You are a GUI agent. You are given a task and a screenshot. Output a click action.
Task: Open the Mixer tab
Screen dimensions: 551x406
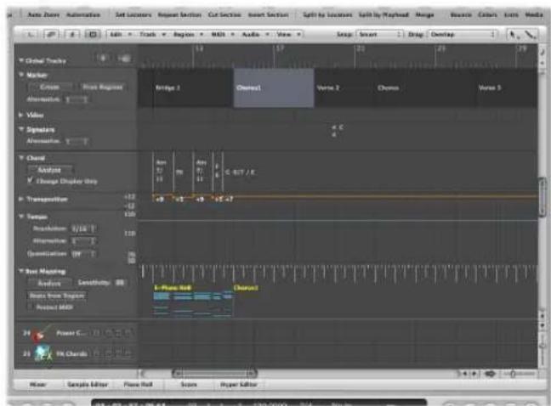point(38,384)
